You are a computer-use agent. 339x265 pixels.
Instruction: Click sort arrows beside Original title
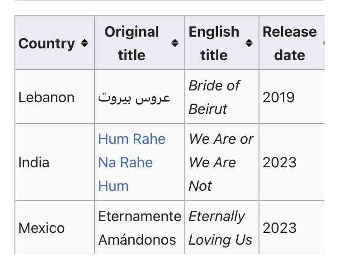[x=175, y=43]
